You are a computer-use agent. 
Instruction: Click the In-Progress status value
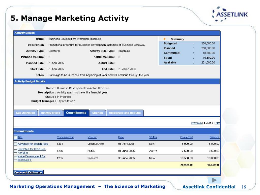[x=64, y=97]
